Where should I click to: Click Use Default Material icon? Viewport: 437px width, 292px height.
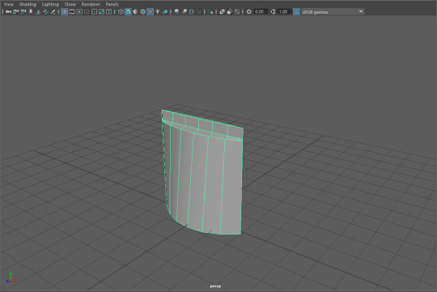click(x=135, y=11)
